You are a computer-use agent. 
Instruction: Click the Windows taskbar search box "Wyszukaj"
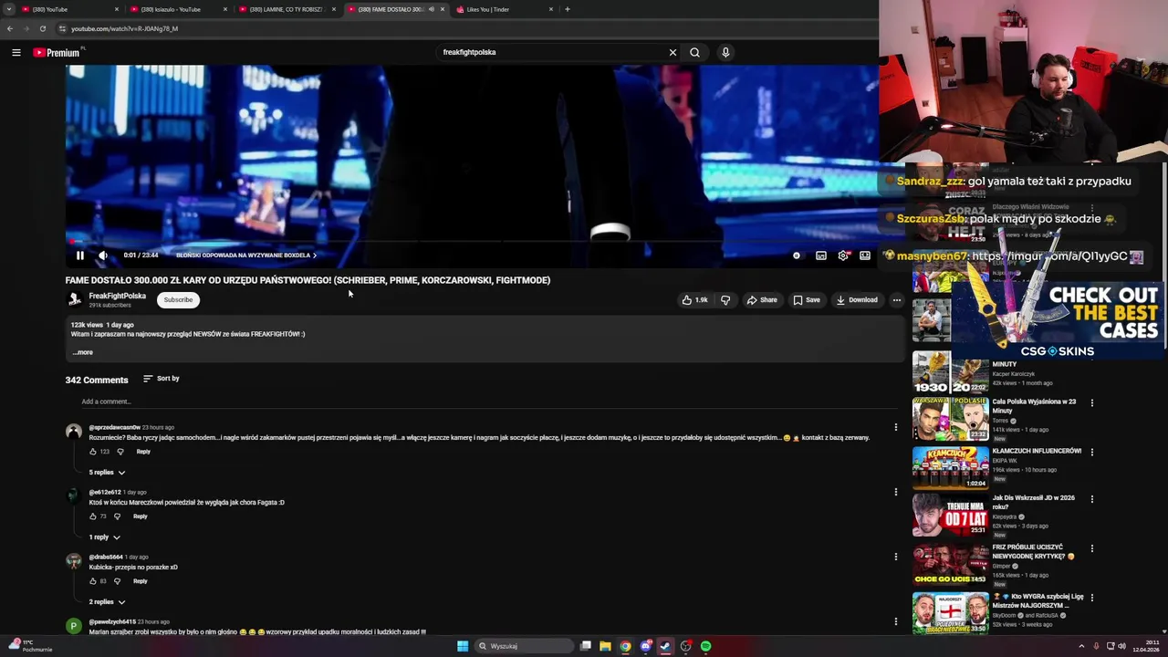523,646
